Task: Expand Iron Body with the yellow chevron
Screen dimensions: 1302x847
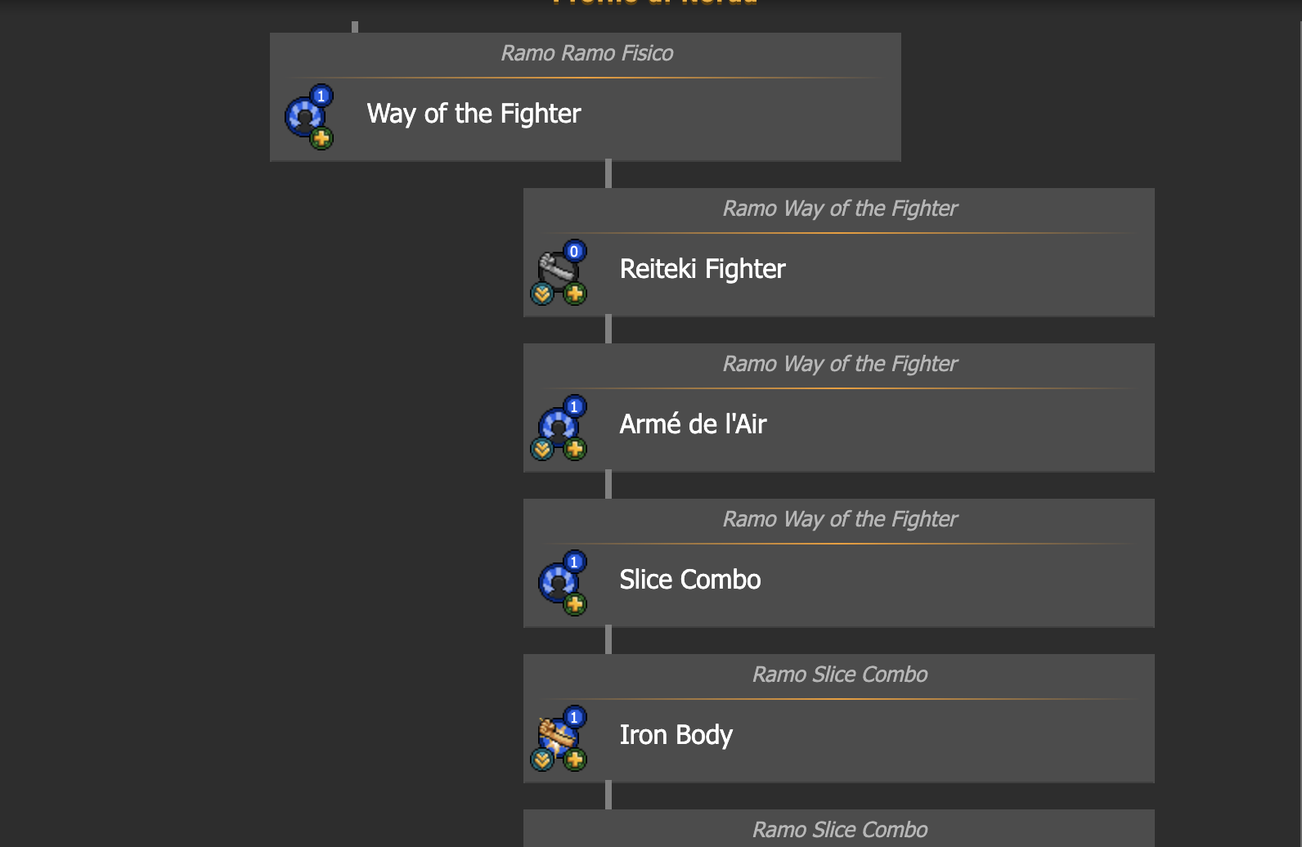Action: click(542, 760)
